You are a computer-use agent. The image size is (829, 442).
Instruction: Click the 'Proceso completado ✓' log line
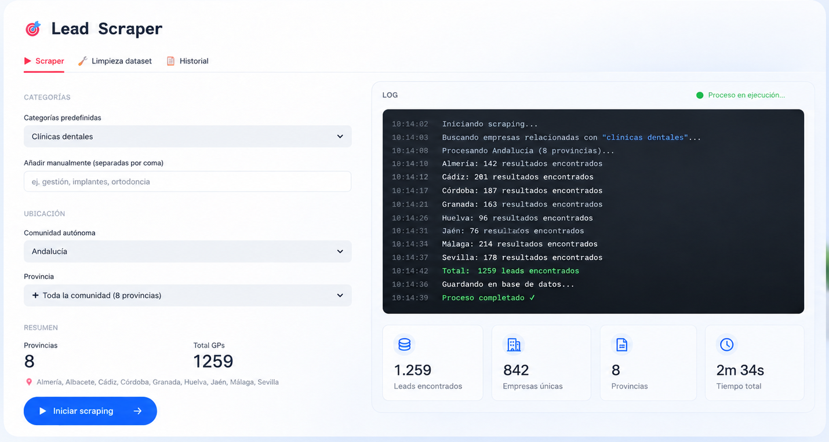click(488, 298)
